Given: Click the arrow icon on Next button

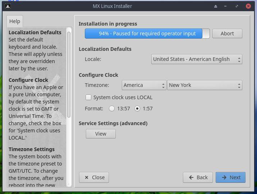Looking at the screenshot, I should coord(224,177).
